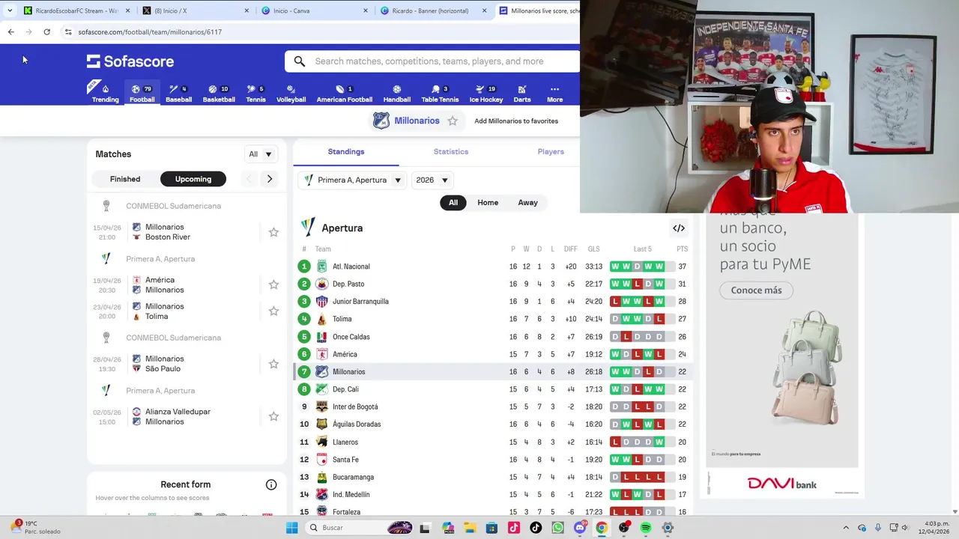Switch to the Standings tab
959x539 pixels.
coord(346,151)
